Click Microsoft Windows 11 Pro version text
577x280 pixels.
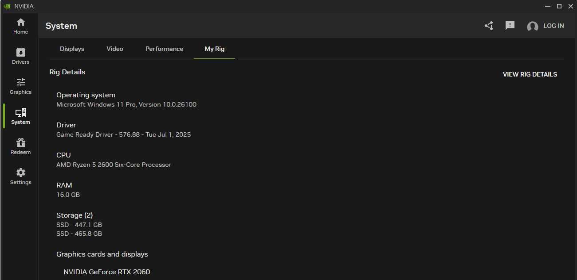126,104
